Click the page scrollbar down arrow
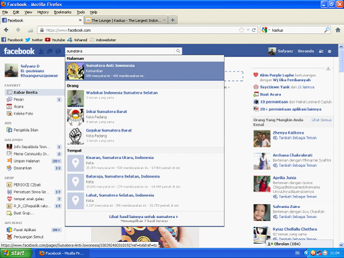Image resolution: width=344 pixels, height=258 pixels. point(341,245)
